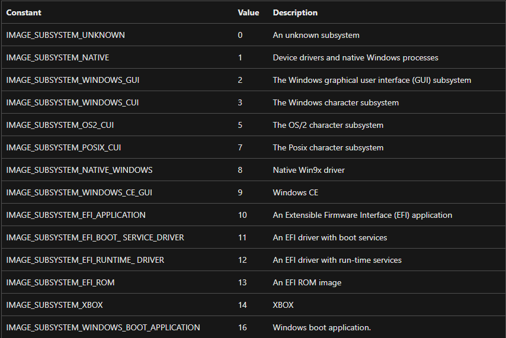Click the IMAGE_SUBSYSTEM_XBOX constant
The image size is (506, 338).
pos(54,305)
